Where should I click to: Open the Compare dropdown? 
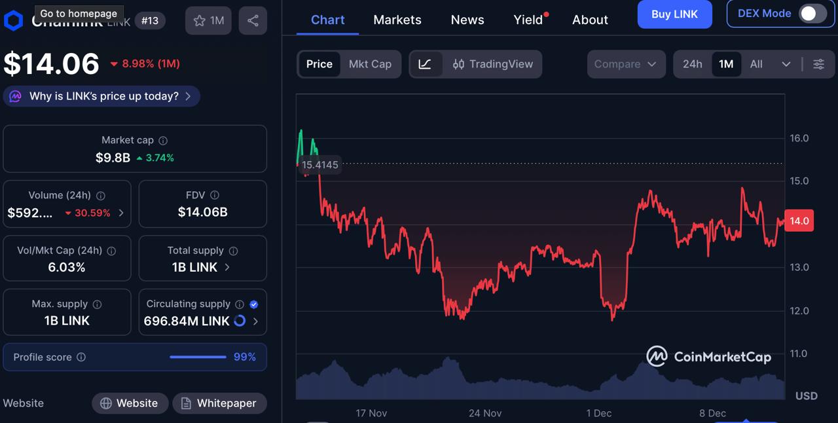(x=626, y=64)
